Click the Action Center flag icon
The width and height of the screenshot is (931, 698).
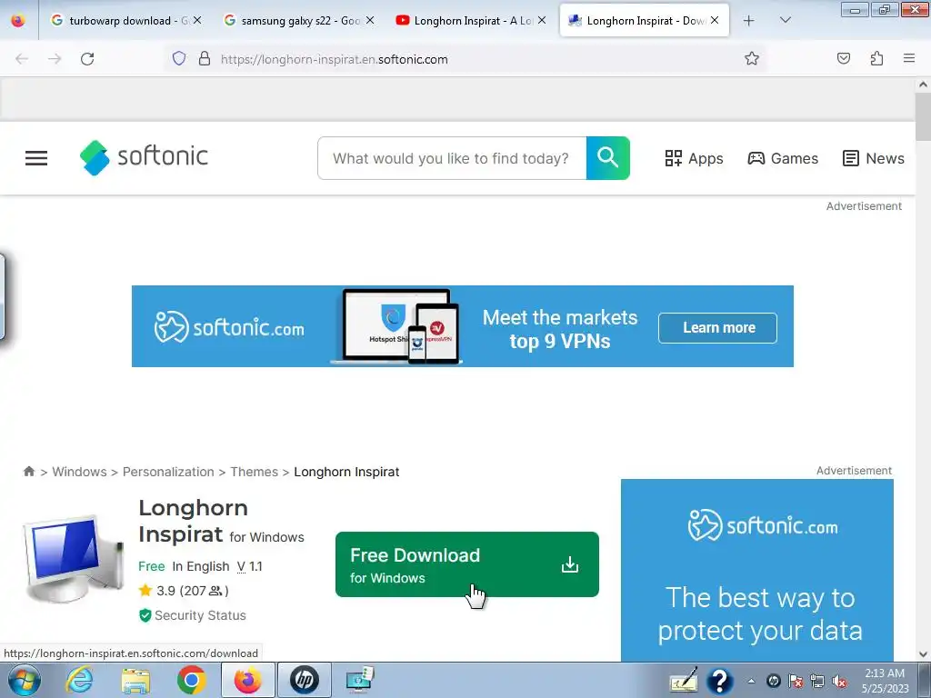pos(796,682)
